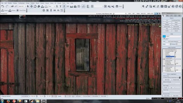Click the Redo arrow icon

pos(7,6)
